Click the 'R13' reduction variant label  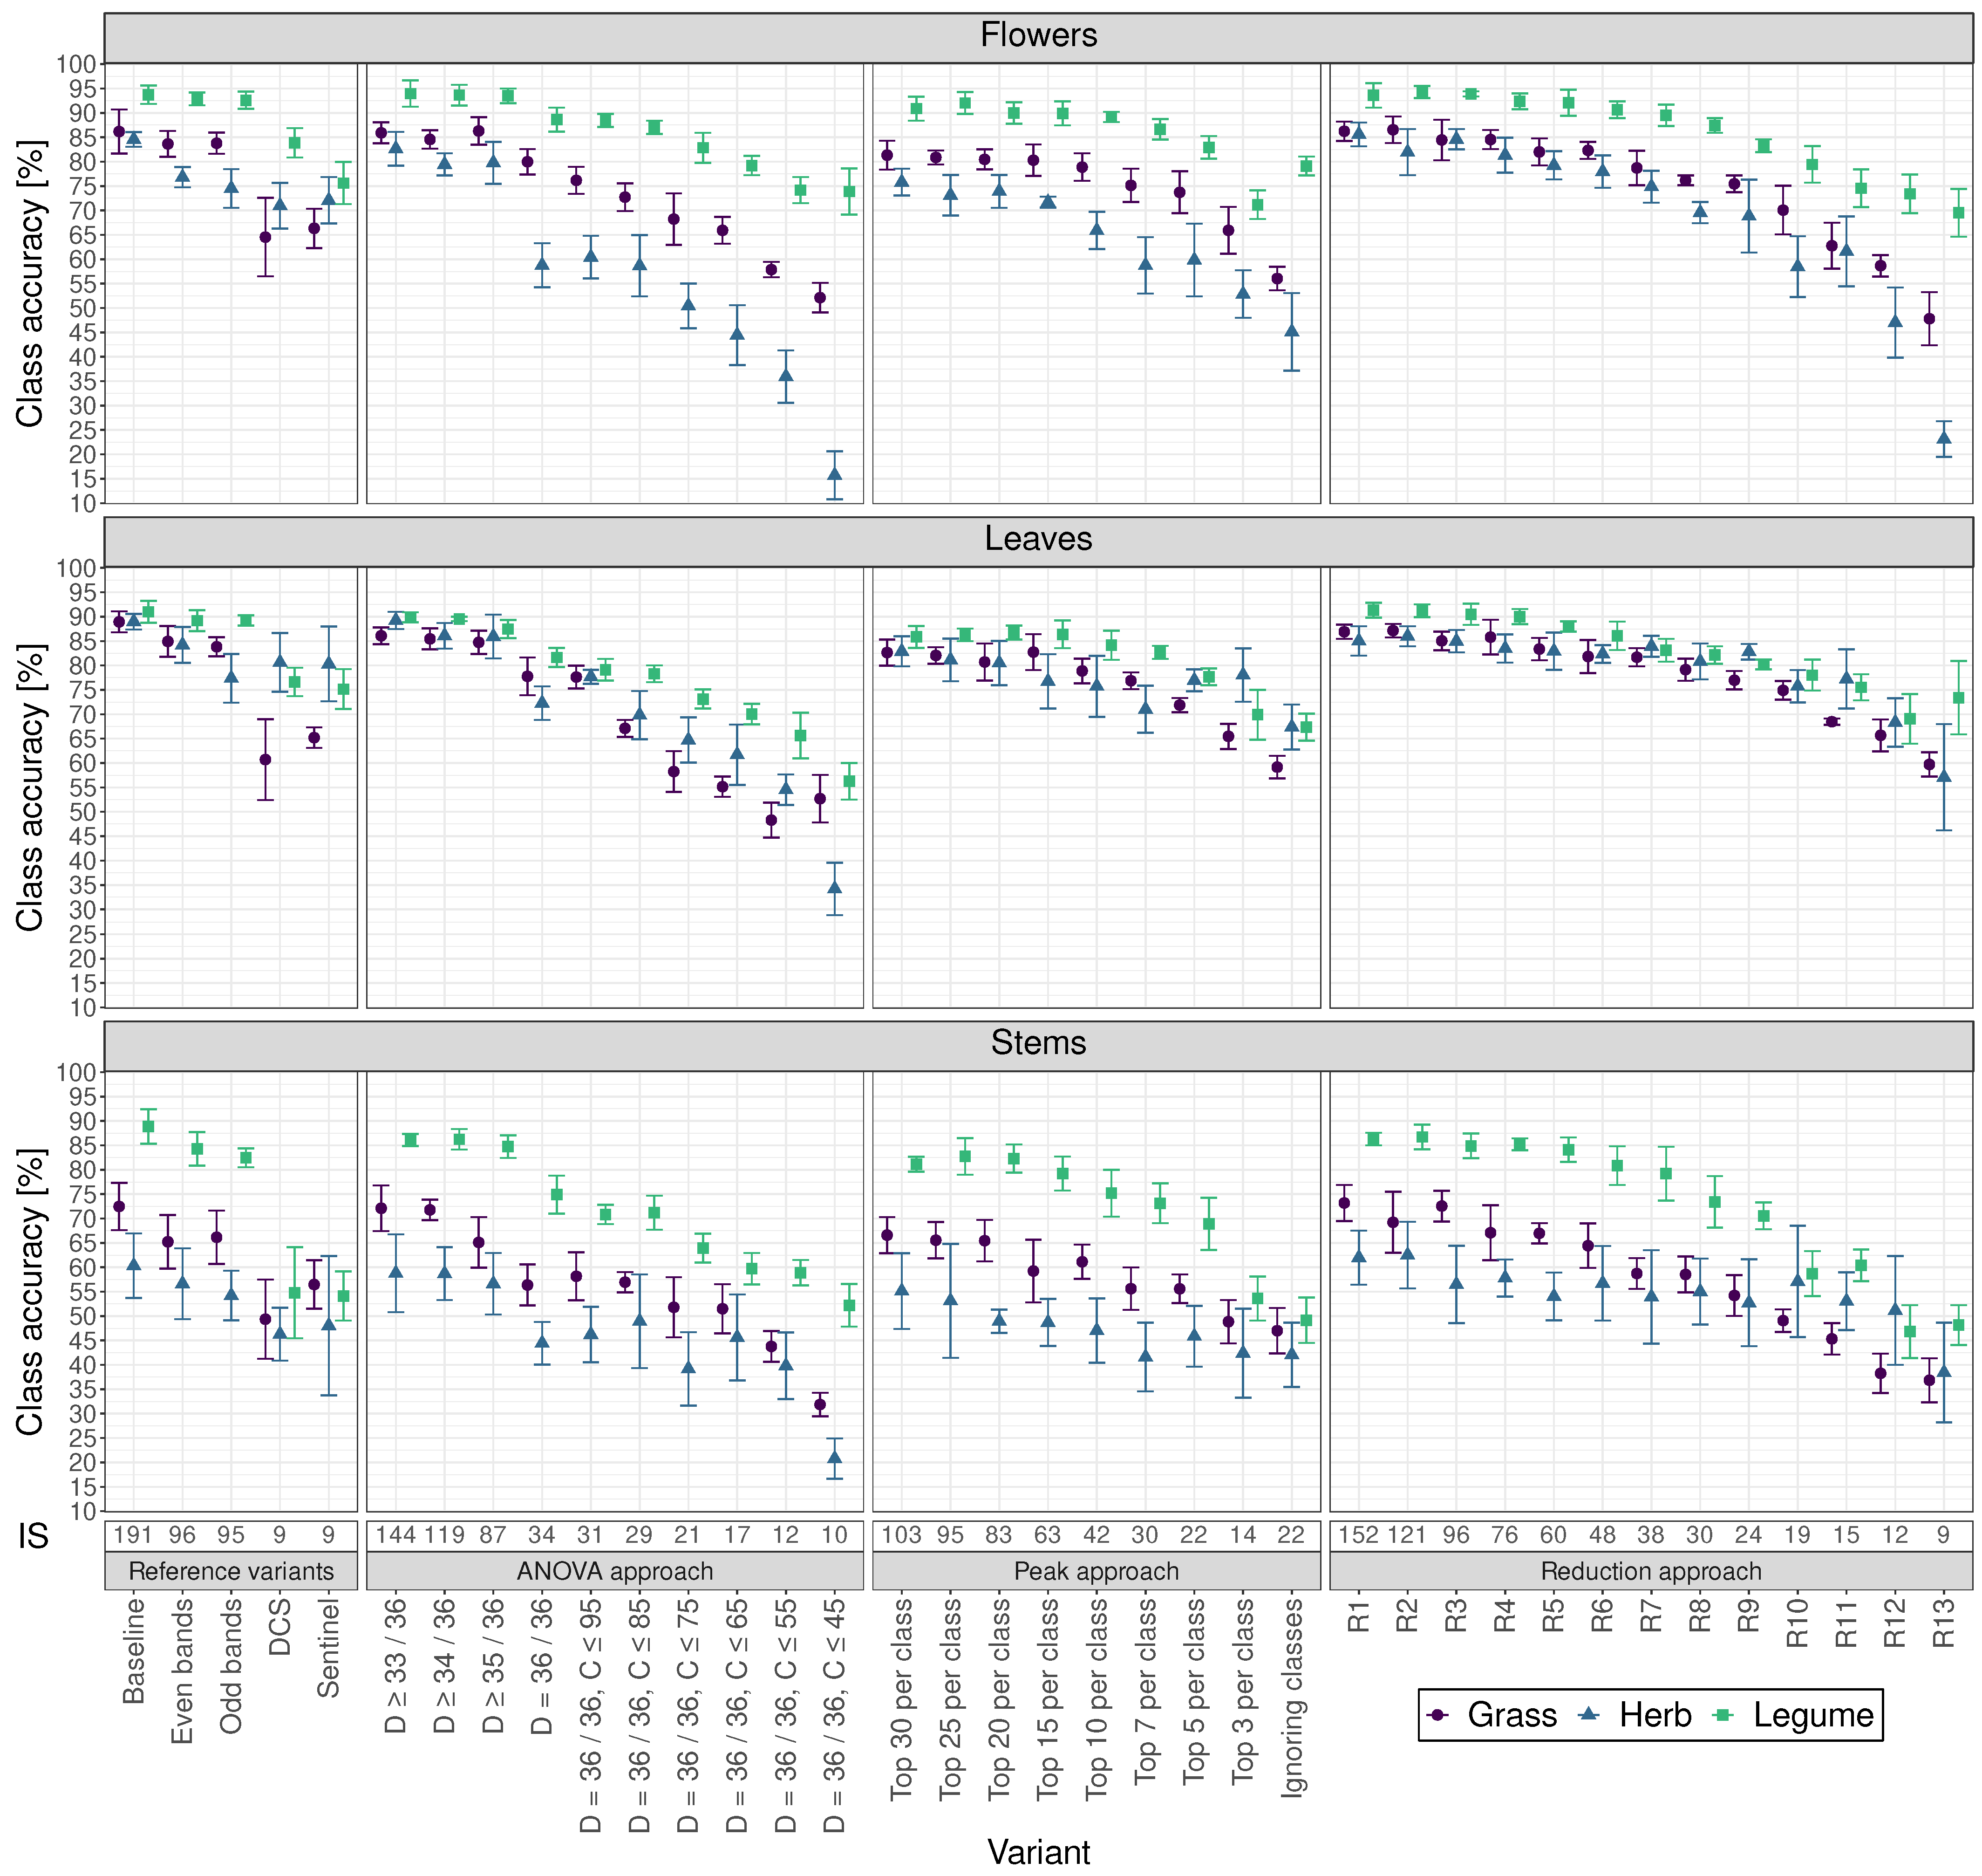tap(1943, 1623)
